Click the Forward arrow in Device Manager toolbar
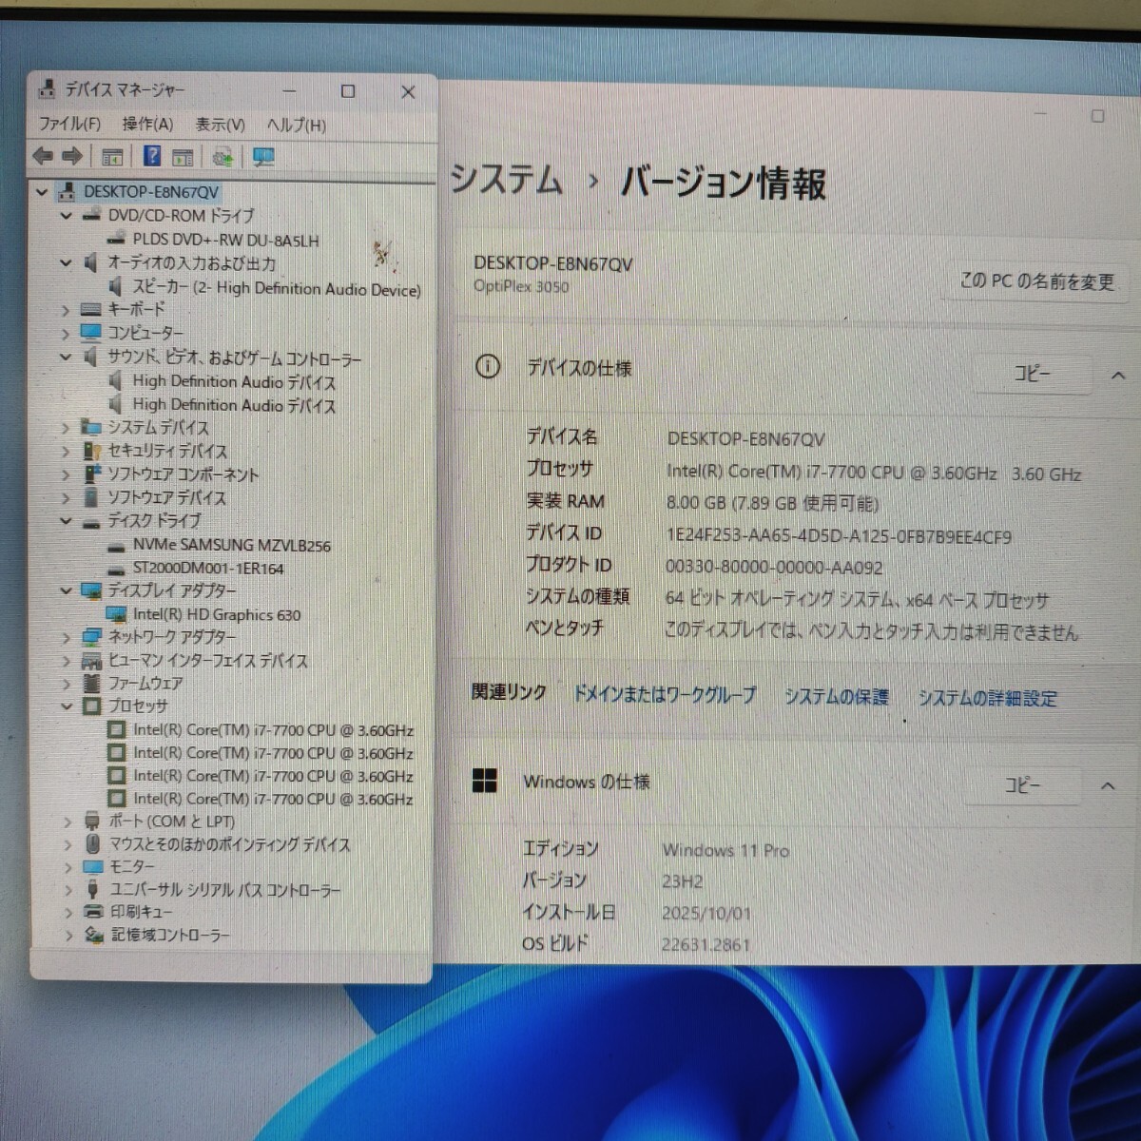Viewport: 1141px width, 1141px height. pos(72,156)
